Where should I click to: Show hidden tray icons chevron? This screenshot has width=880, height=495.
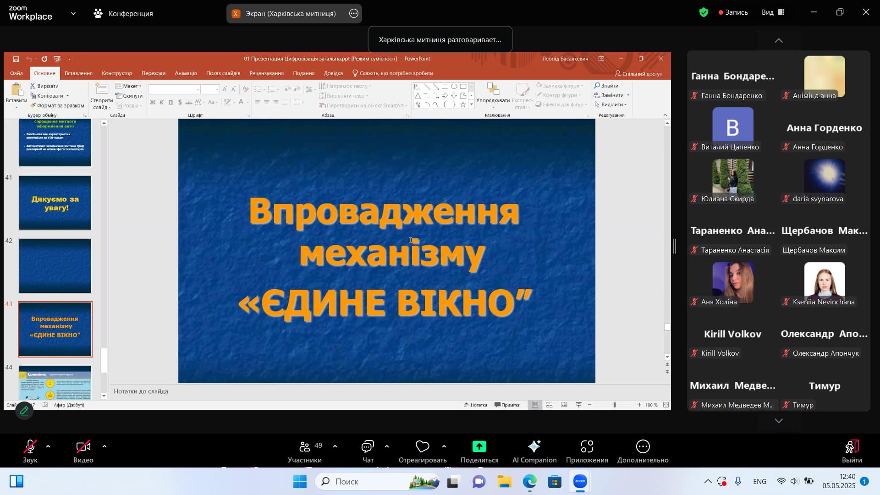708,481
